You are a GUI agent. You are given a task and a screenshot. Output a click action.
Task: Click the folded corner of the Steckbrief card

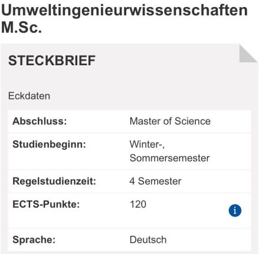click(248, 54)
